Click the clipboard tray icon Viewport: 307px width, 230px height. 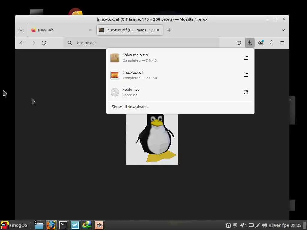coord(228,225)
